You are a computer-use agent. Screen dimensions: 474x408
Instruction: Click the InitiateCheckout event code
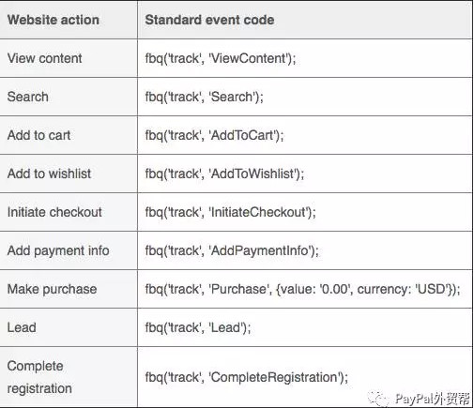point(231,212)
